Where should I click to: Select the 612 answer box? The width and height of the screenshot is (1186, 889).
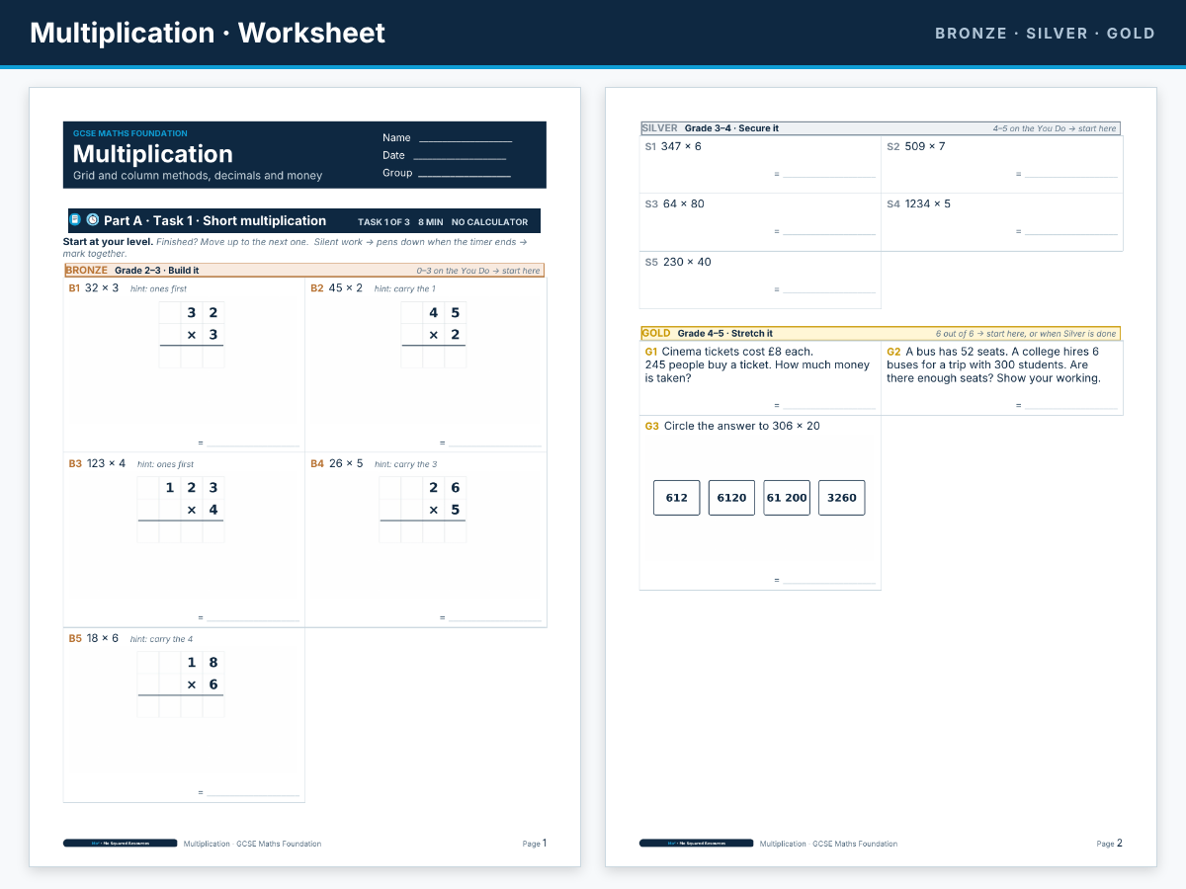(x=677, y=498)
